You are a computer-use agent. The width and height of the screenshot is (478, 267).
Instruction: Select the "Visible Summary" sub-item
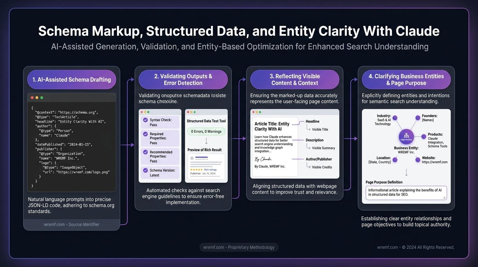323,148
